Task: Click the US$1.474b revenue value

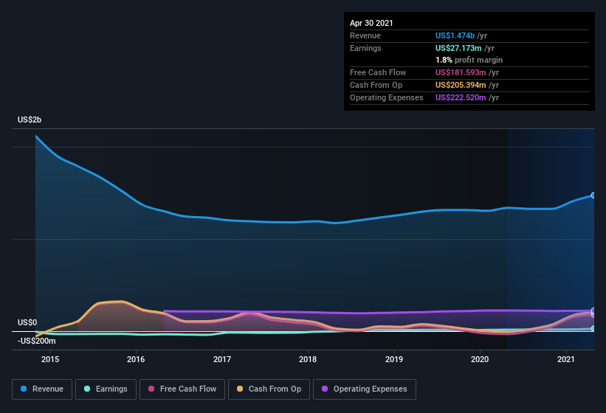Action: click(455, 35)
